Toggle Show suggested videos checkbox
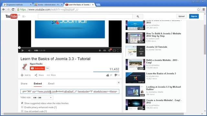 [x=22, y=103]
